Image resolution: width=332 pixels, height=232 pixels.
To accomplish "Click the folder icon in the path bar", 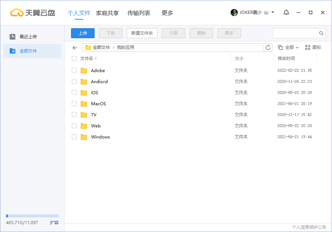I will (x=88, y=47).
